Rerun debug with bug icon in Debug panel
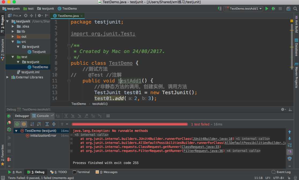299x180 pixels. [x=9, y=116]
